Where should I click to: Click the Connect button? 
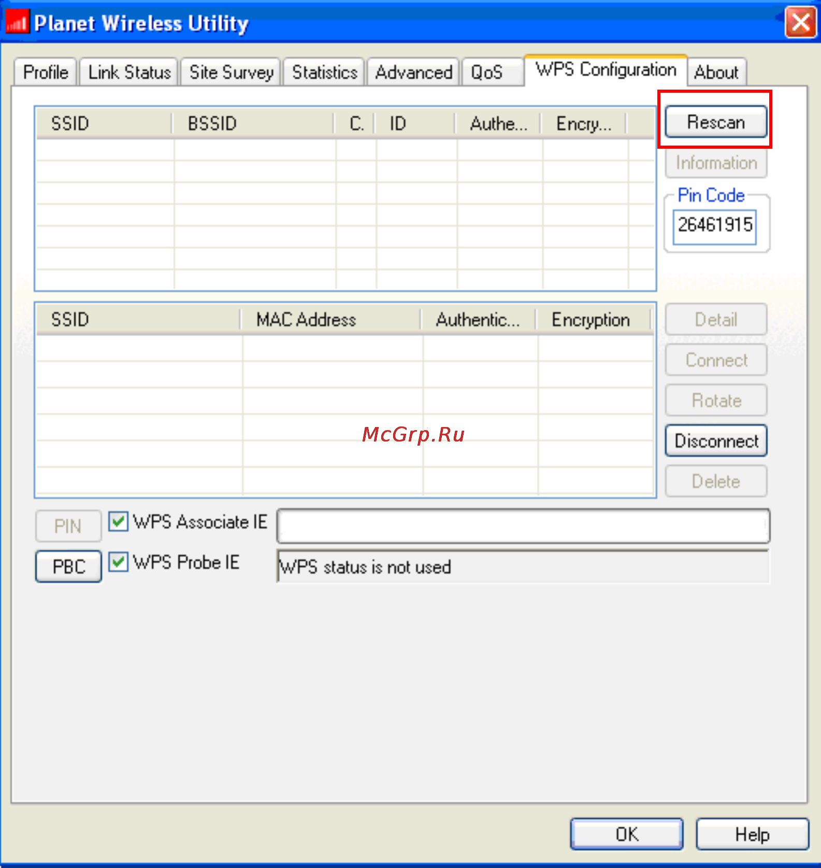tap(716, 360)
